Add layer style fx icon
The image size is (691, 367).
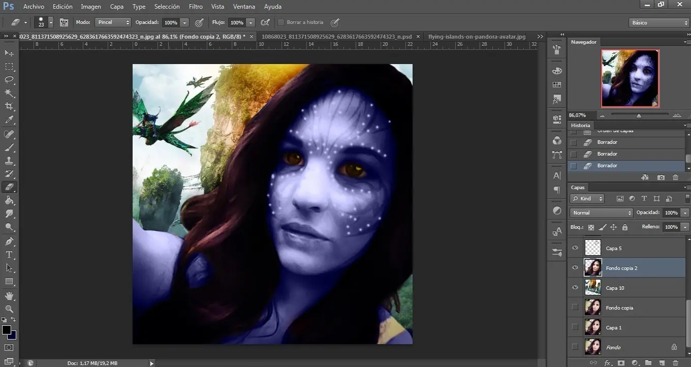(607, 363)
